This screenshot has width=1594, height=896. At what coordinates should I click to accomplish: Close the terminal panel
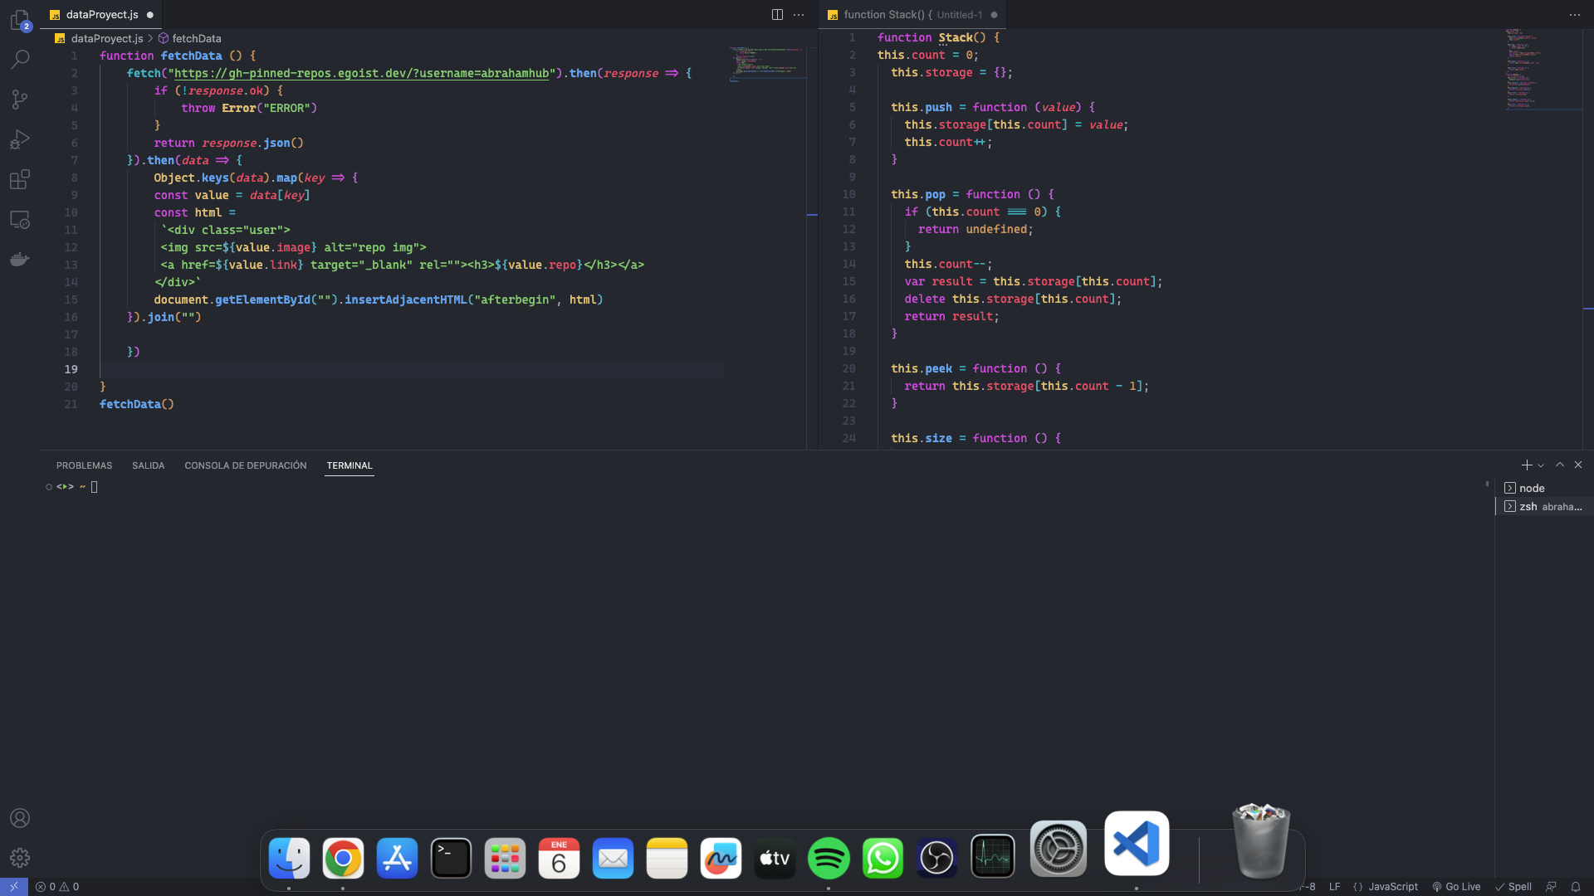pyautogui.click(x=1578, y=465)
